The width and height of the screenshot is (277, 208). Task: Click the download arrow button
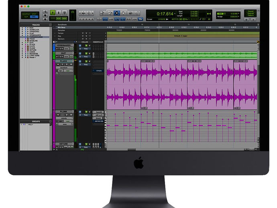pyautogui.click(x=59, y=12)
